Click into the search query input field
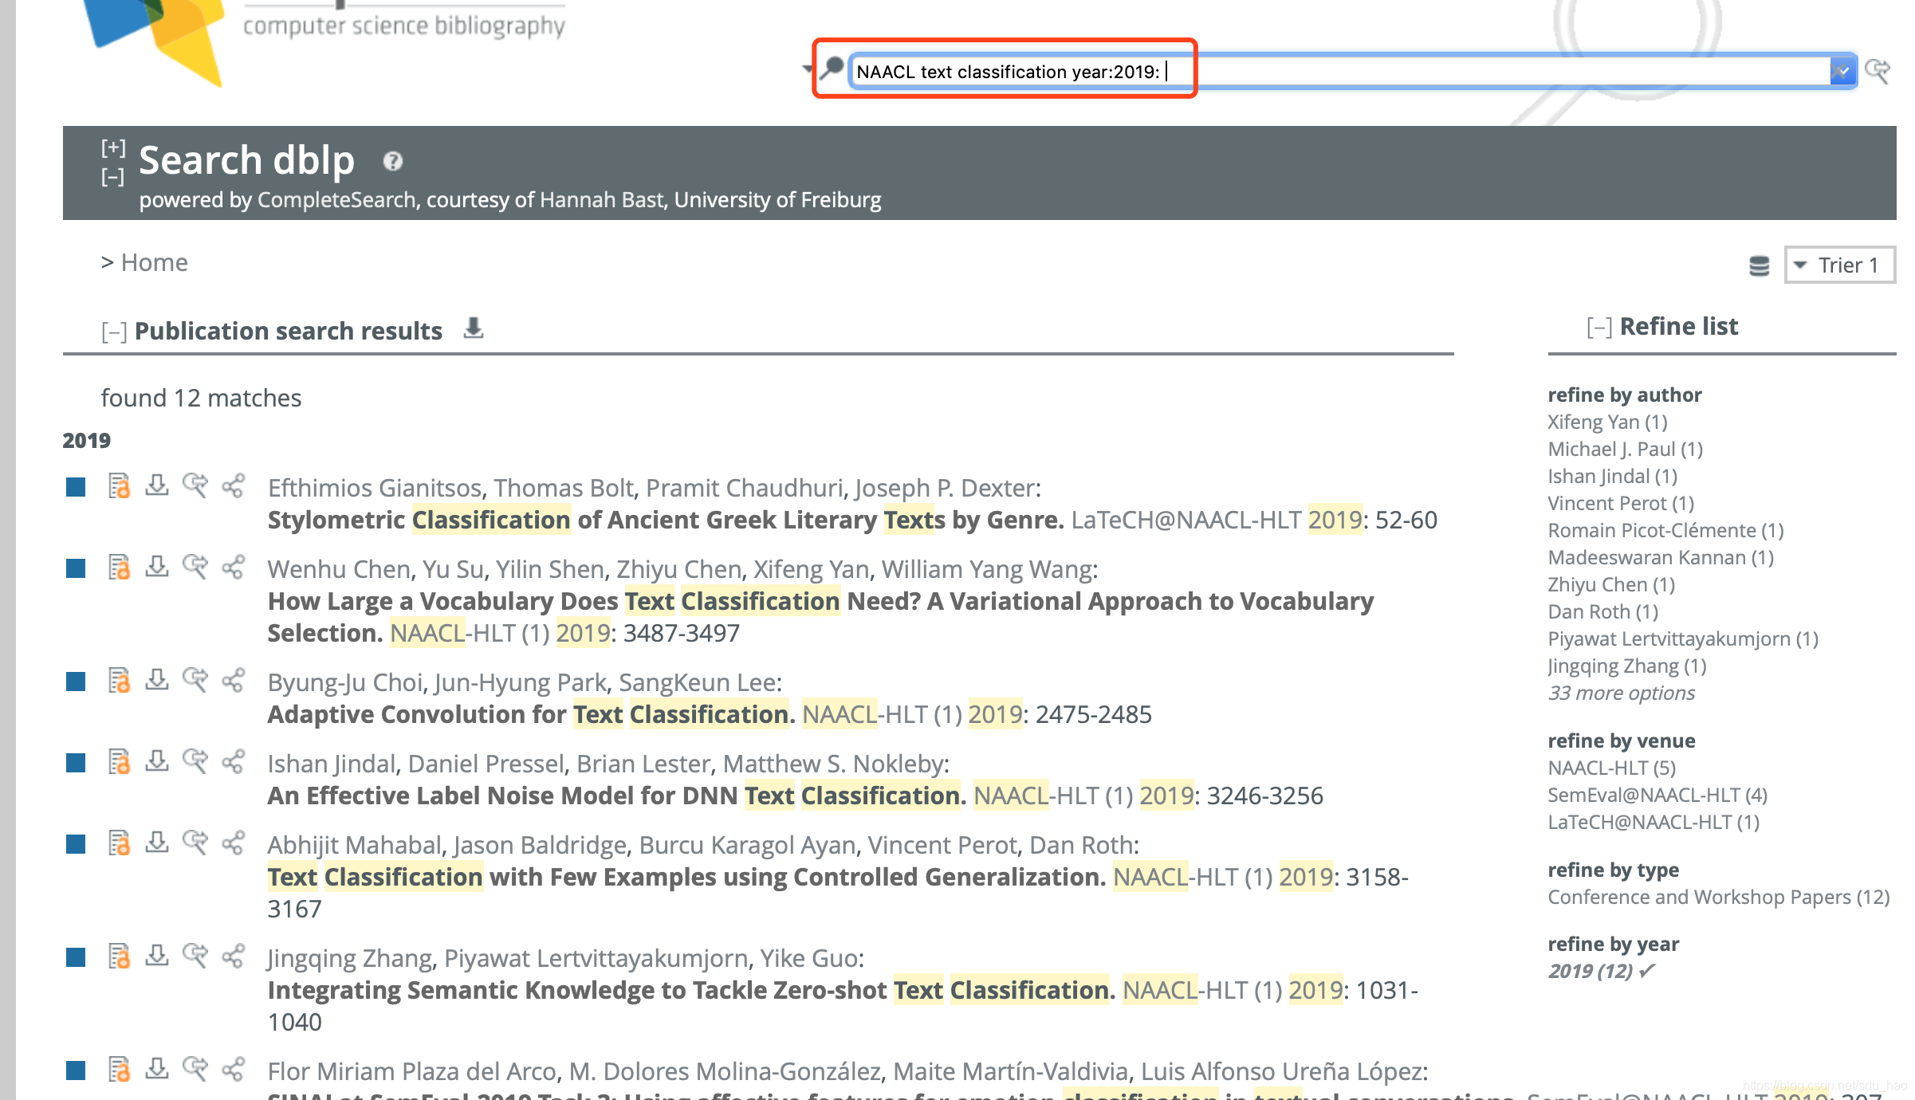1915x1100 pixels. [x=1339, y=72]
